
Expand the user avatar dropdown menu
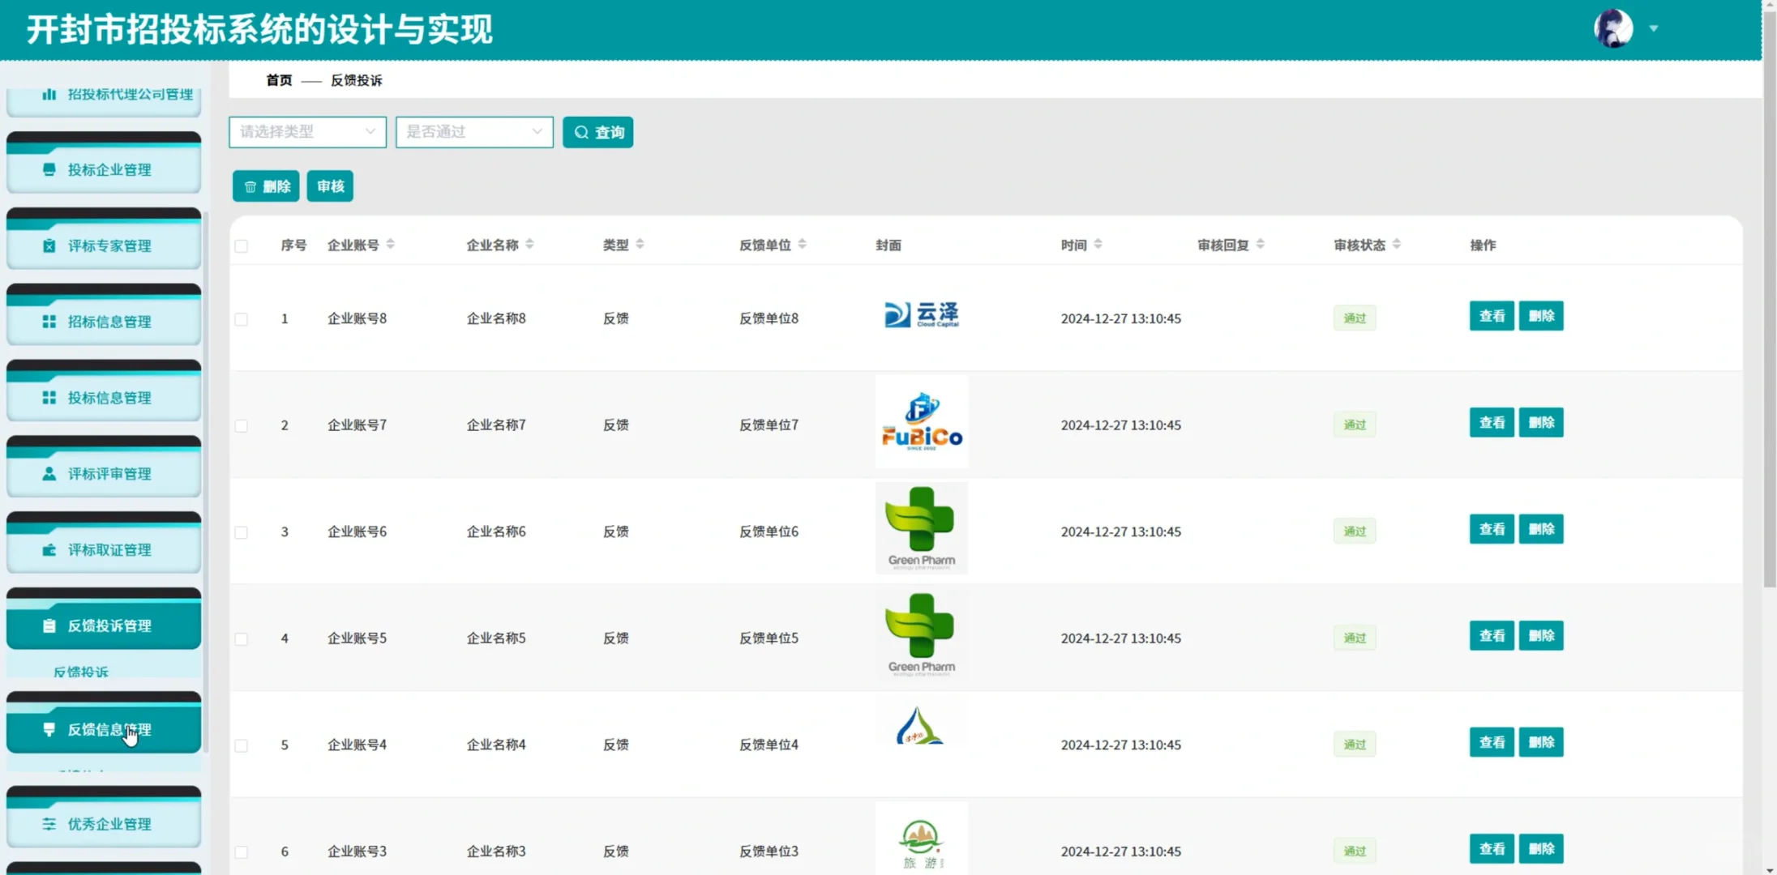pyautogui.click(x=1653, y=28)
